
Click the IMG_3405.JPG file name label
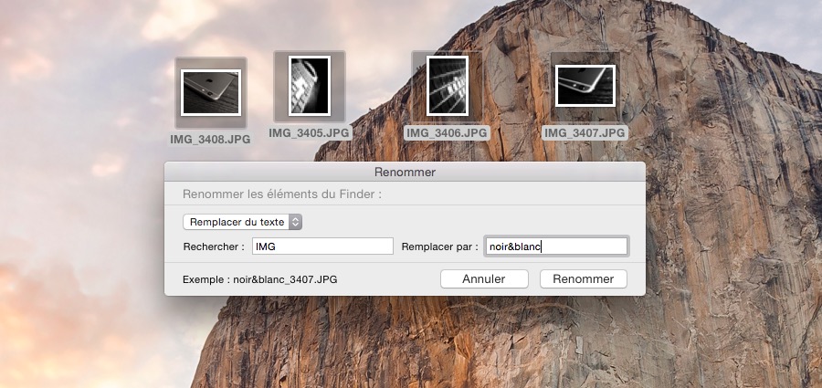click(310, 133)
